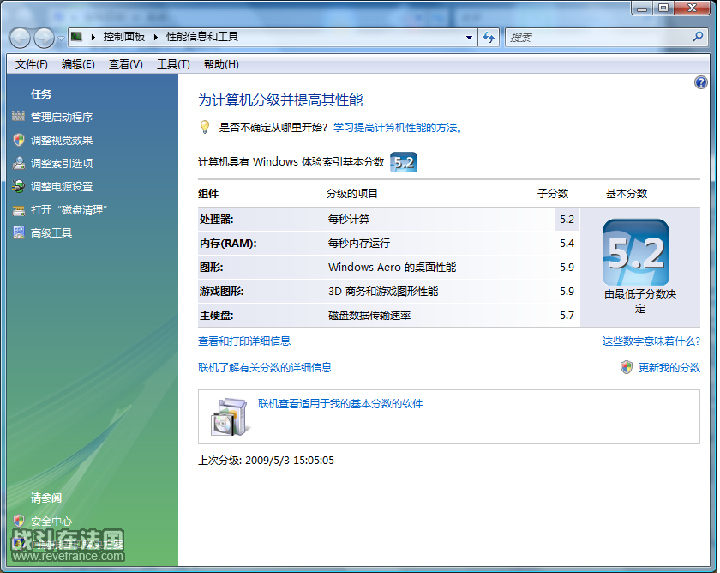Open the 打开“磁盘清理” task link
Image resolution: width=720 pixels, height=573 pixels.
coord(69,210)
